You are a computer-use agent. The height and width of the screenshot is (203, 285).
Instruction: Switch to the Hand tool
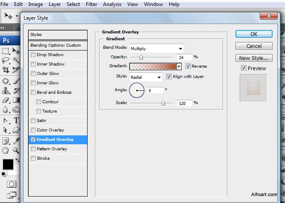(6, 150)
